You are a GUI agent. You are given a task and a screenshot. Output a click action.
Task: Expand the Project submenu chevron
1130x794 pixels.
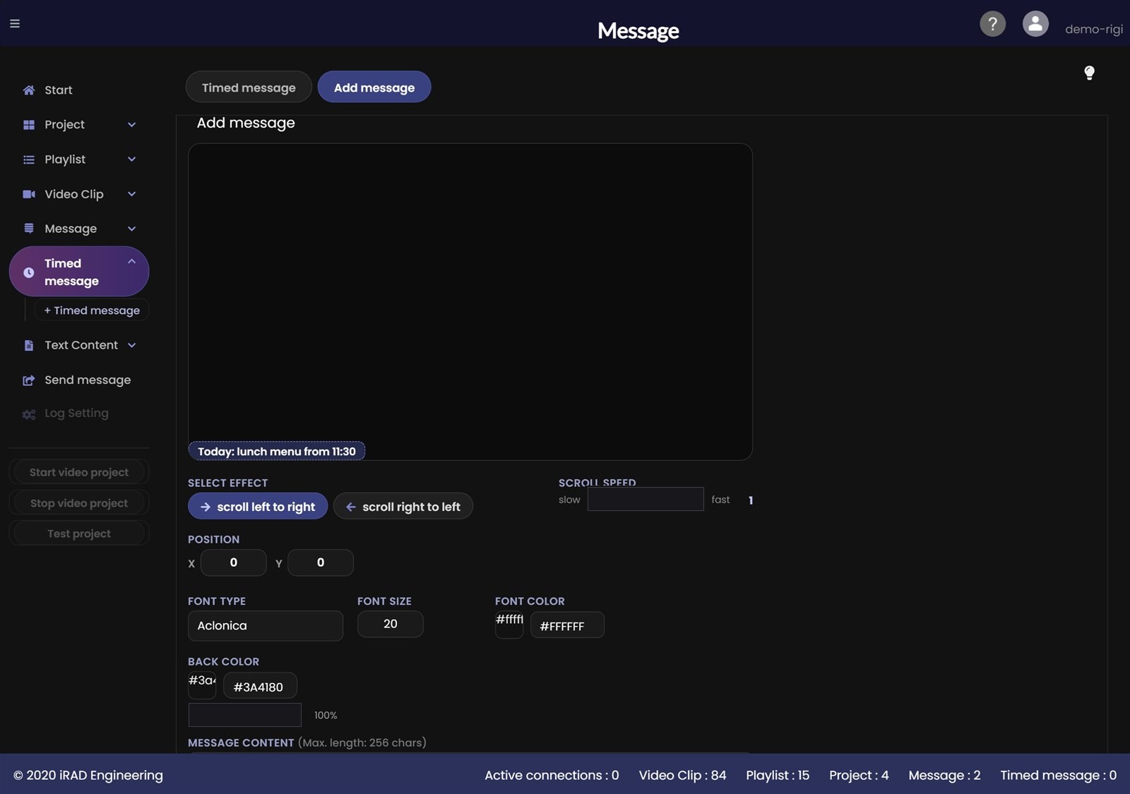pos(131,125)
